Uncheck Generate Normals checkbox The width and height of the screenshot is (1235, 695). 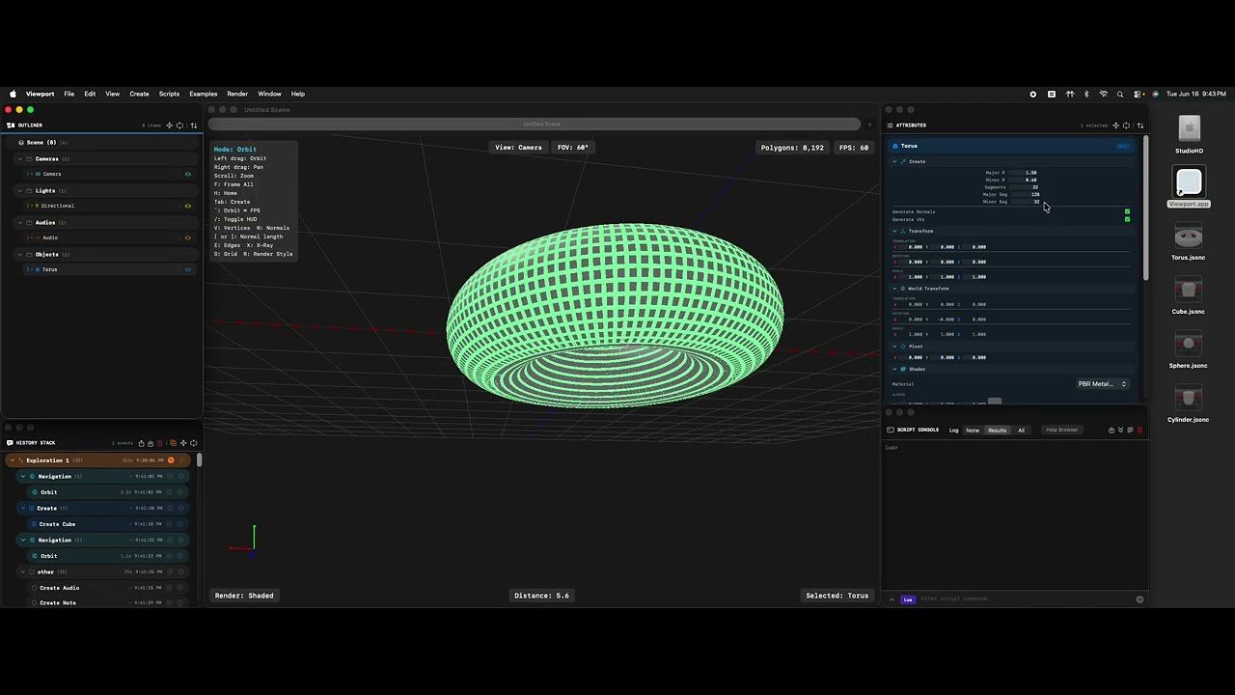pyautogui.click(x=1127, y=211)
